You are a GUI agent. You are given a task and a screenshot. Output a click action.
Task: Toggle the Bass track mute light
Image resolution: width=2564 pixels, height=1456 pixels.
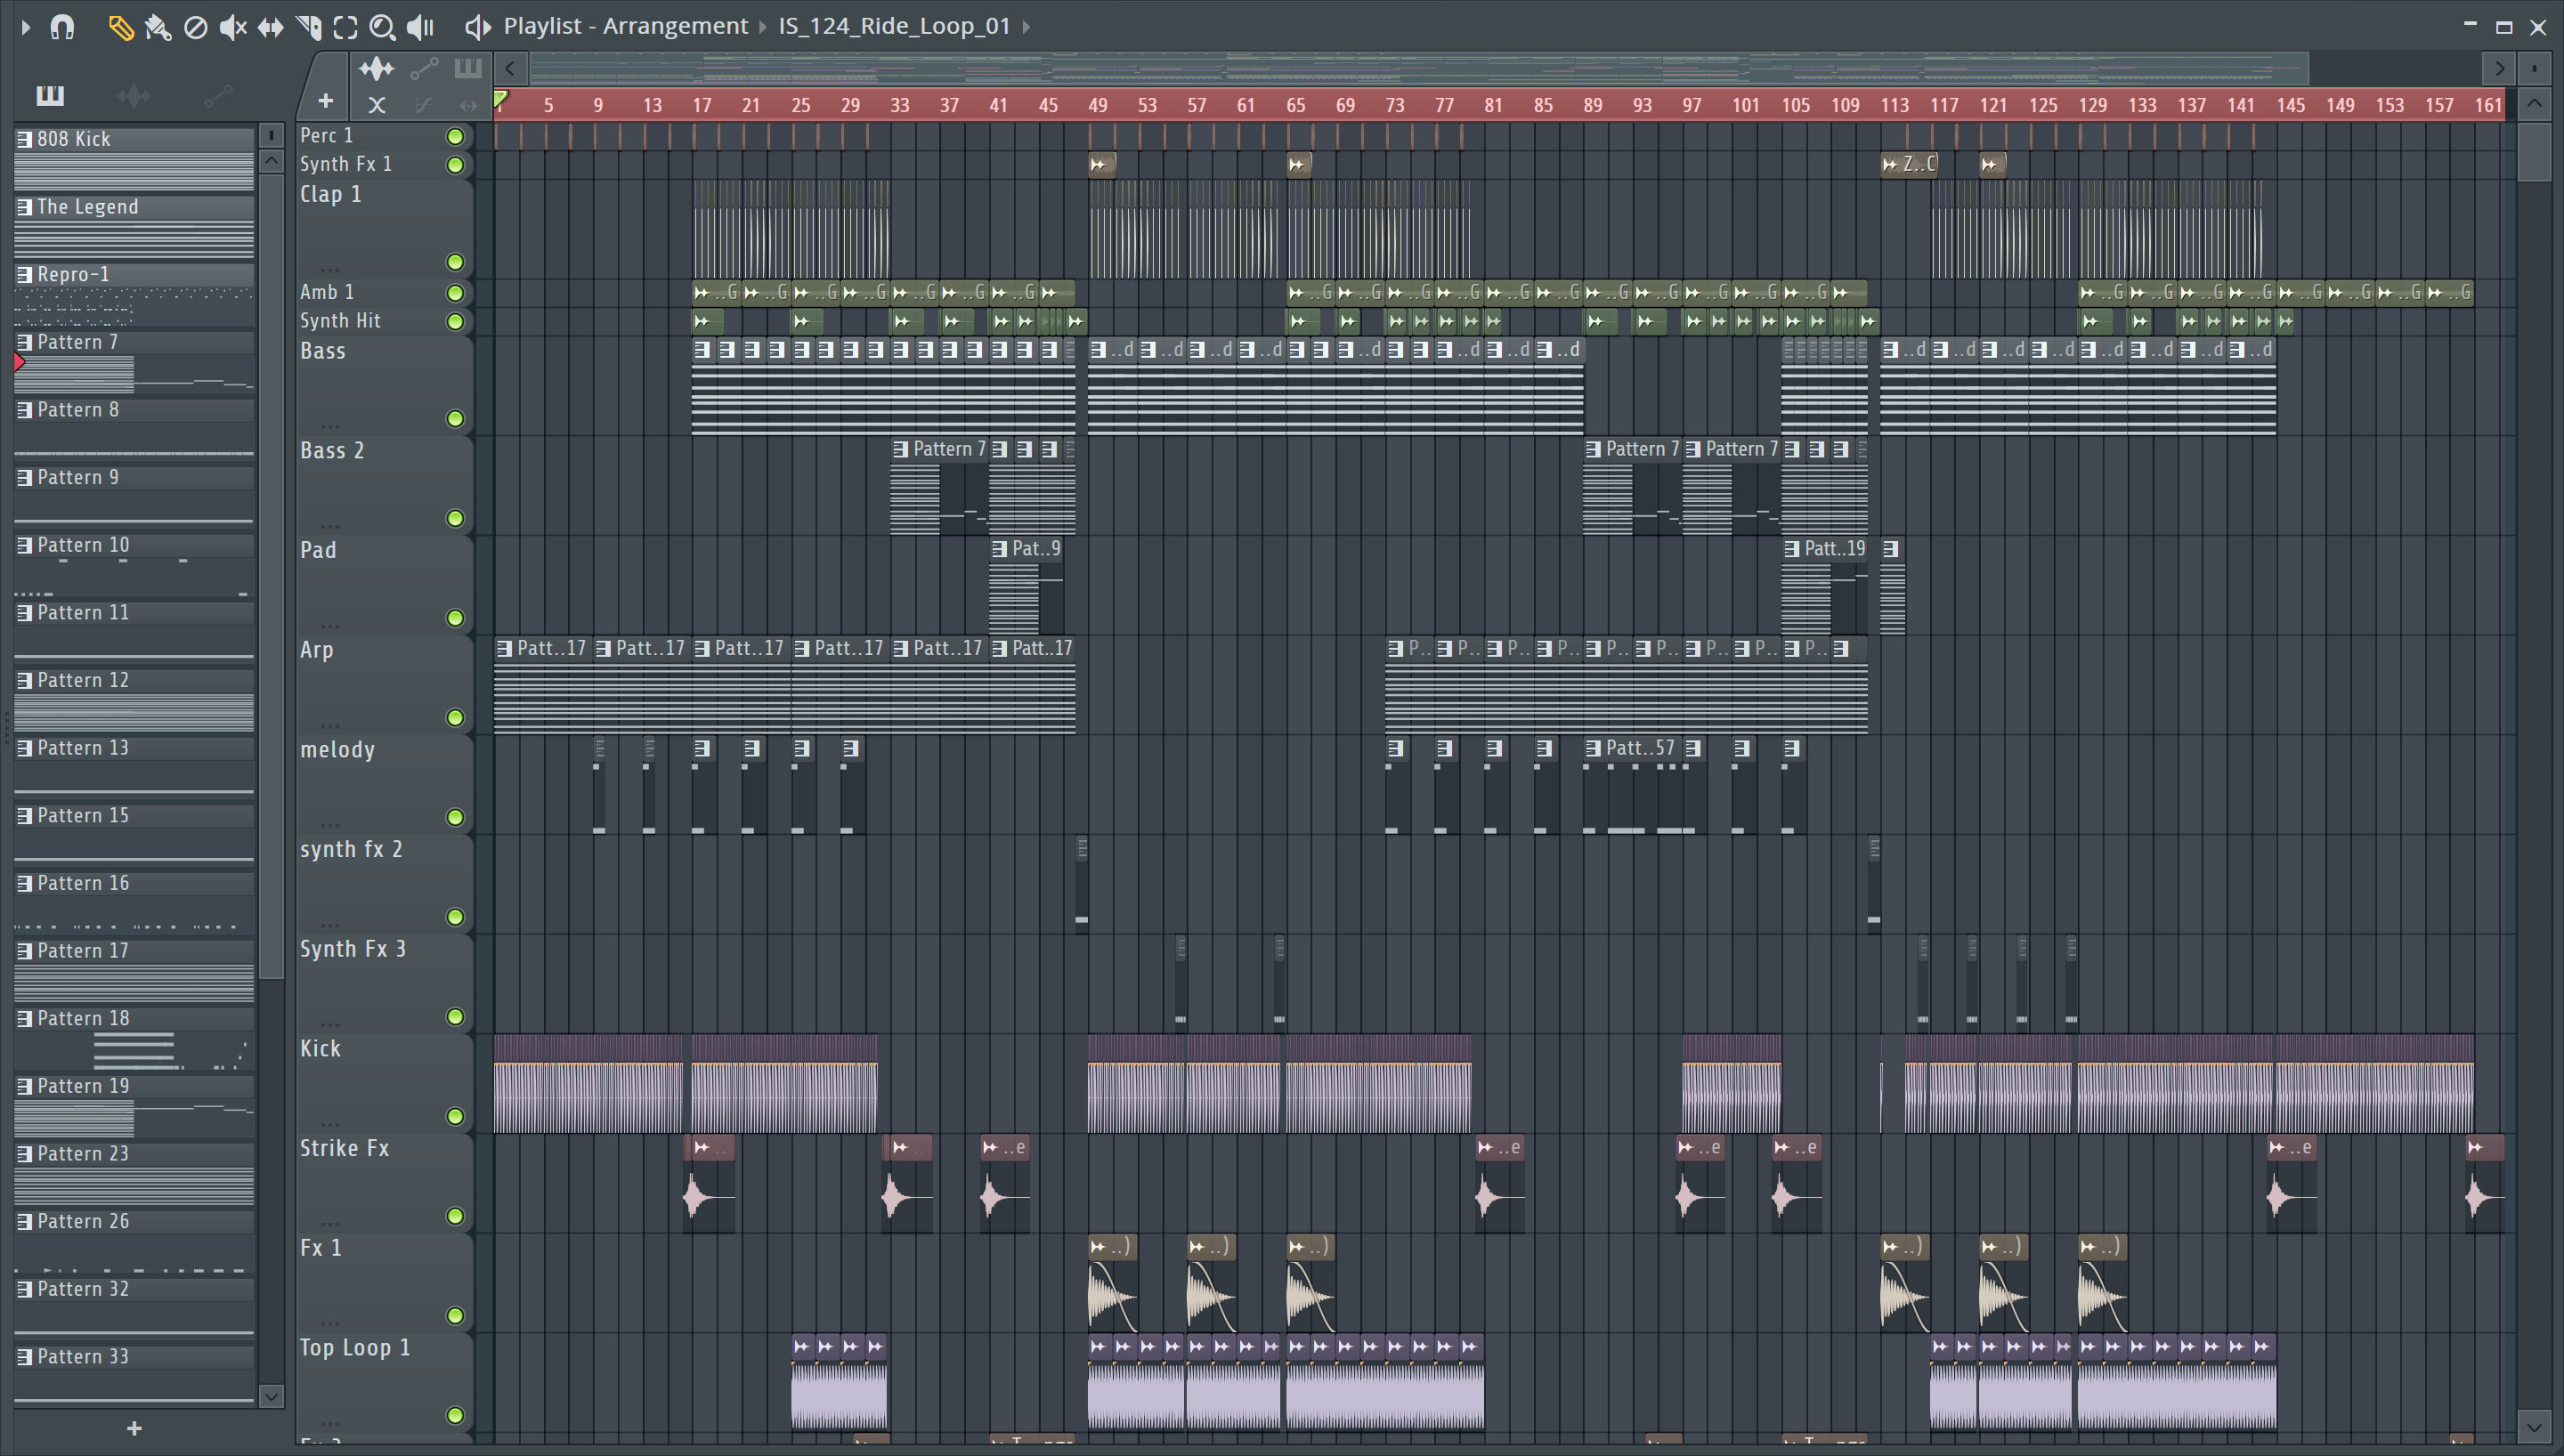[x=455, y=418]
